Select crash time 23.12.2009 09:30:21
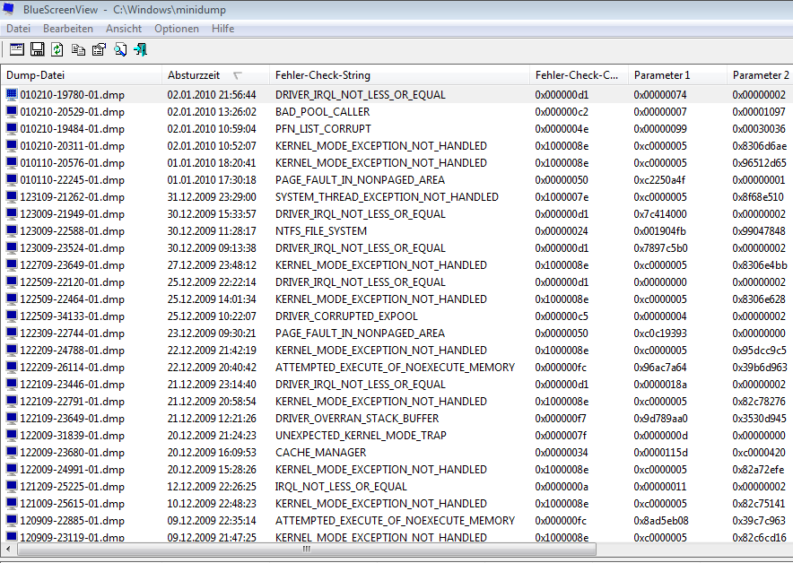 coord(212,333)
